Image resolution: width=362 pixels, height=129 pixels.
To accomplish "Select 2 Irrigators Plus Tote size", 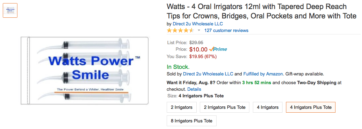I will click(225, 107).
